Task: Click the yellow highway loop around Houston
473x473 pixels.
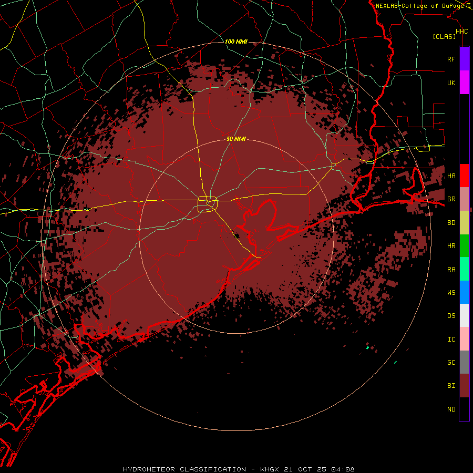Action: coord(208,204)
